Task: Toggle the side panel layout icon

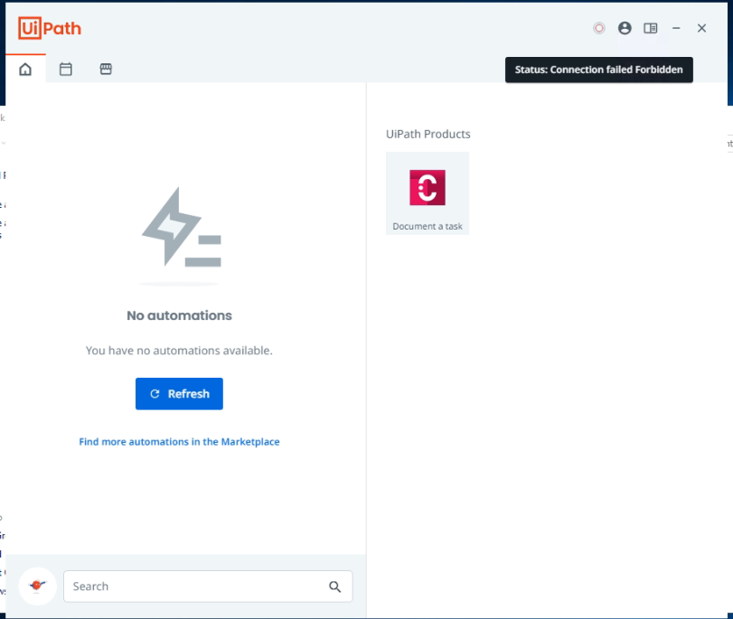Action: point(651,28)
